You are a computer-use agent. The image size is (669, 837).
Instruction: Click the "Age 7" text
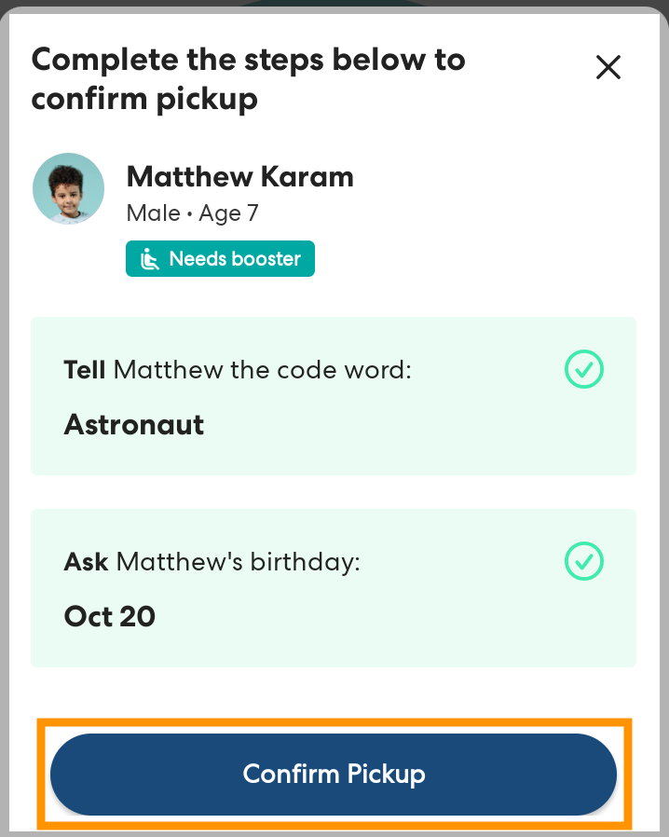[x=228, y=213]
